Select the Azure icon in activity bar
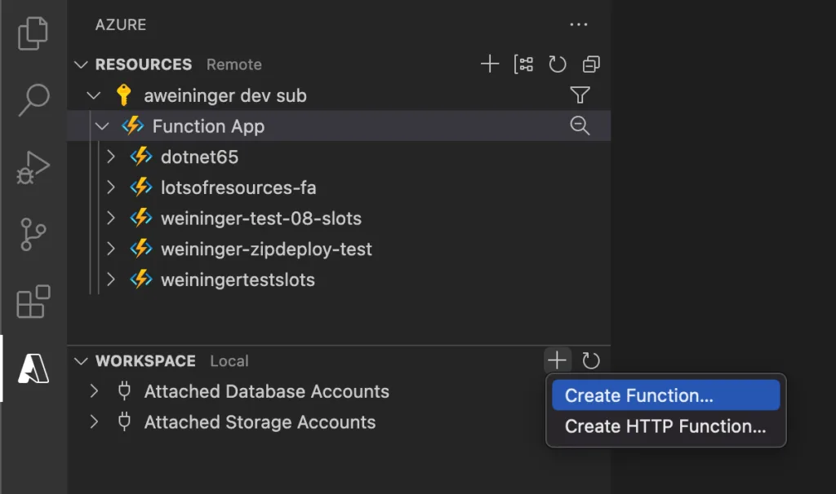836x494 pixels. coord(33,369)
